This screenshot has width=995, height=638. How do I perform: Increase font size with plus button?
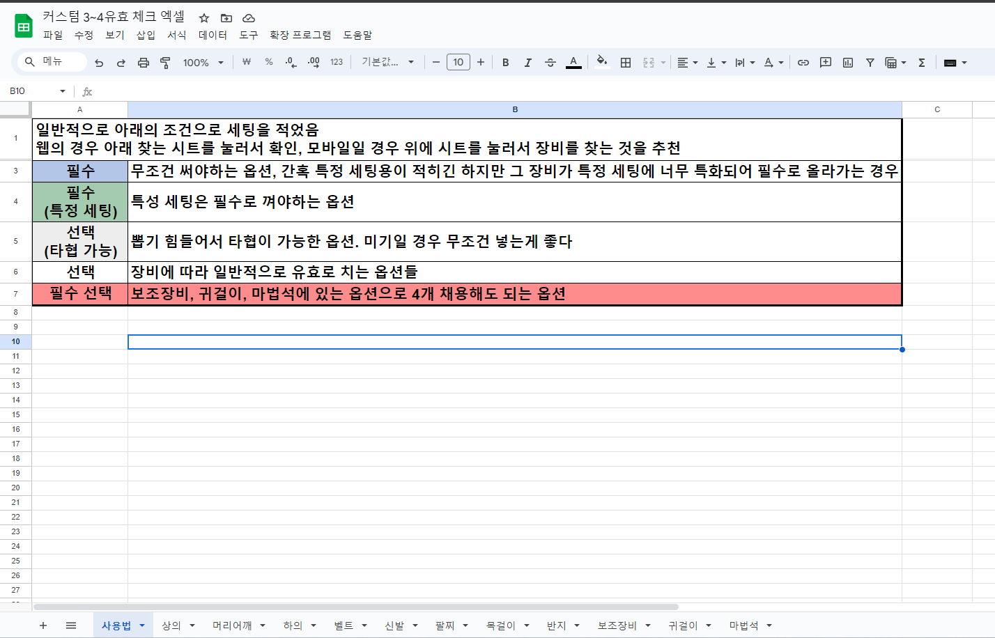(480, 63)
